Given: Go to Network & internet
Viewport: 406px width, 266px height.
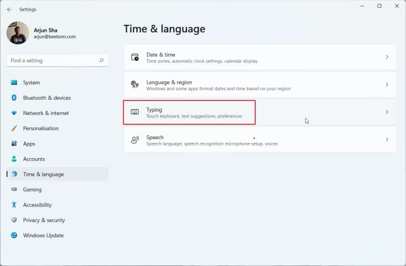Looking at the screenshot, I should coord(57,113).
